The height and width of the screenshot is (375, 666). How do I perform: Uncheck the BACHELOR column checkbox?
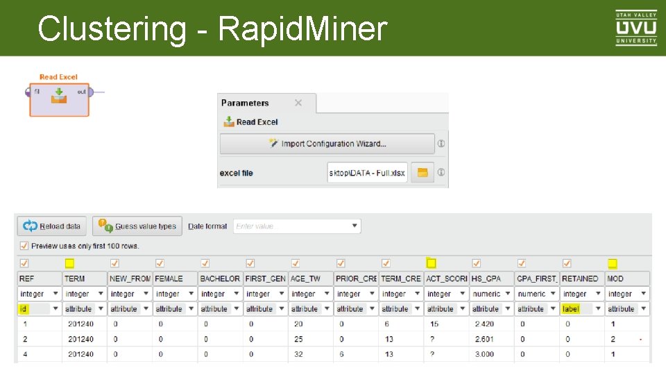pos(205,264)
